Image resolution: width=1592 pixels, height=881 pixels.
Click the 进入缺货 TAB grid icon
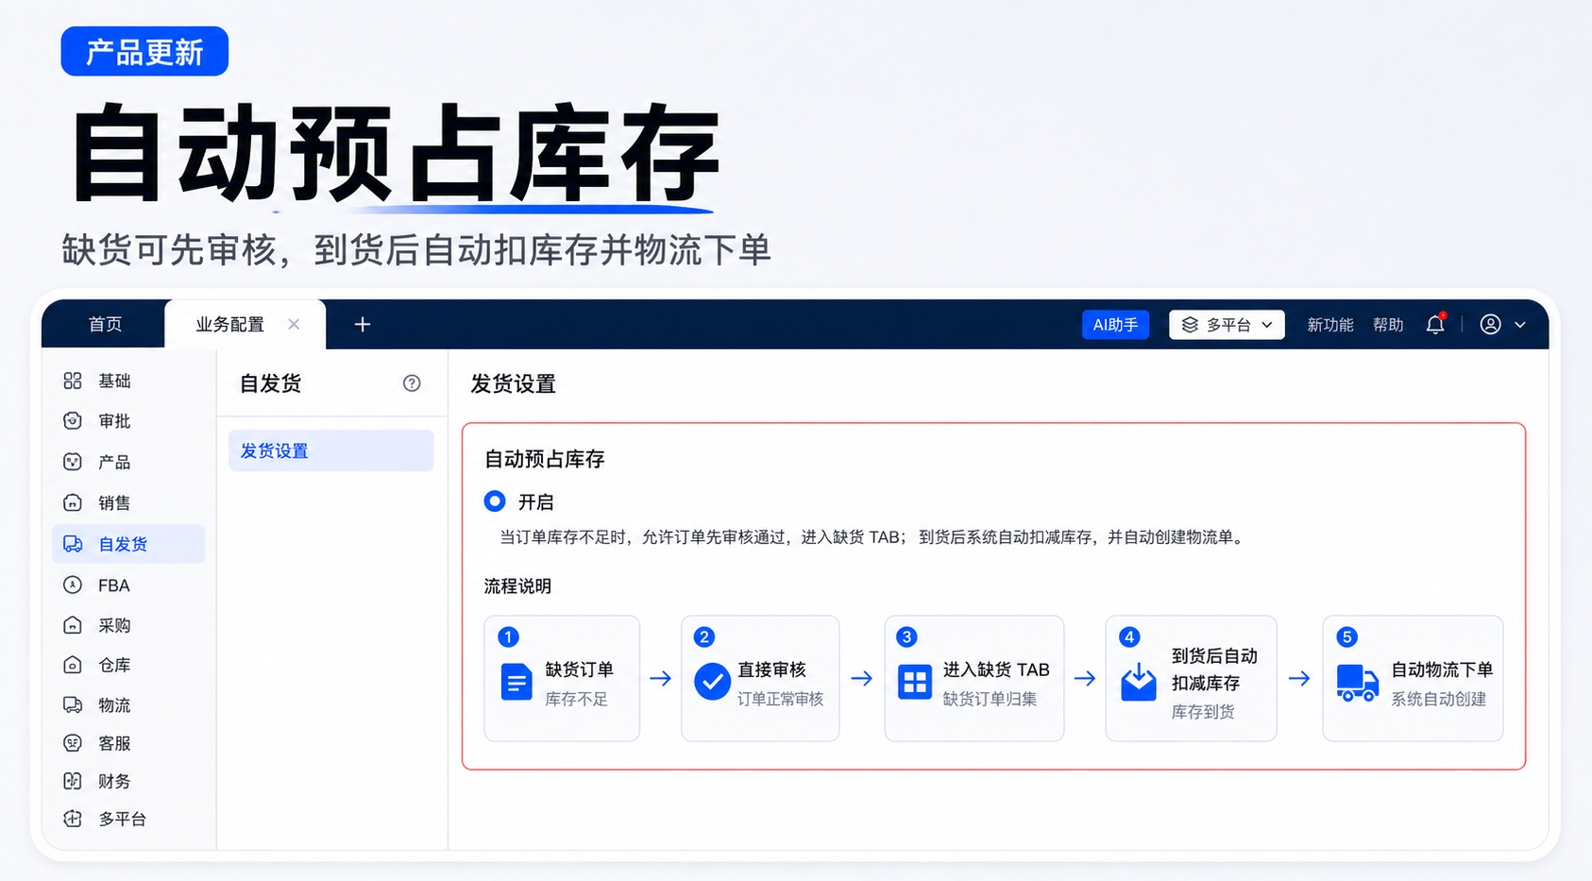(915, 682)
